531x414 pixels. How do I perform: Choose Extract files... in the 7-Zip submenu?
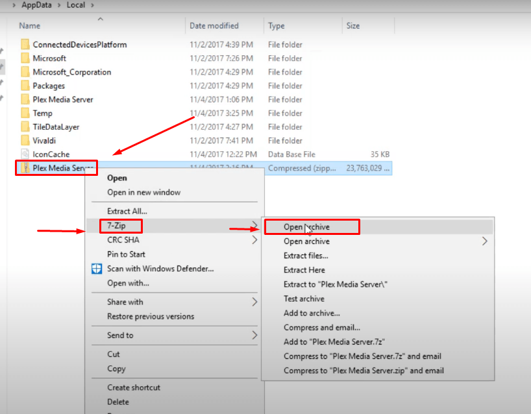pyautogui.click(x=306, y=256)
